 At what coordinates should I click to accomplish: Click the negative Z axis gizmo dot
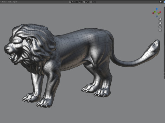coord(157,16)
